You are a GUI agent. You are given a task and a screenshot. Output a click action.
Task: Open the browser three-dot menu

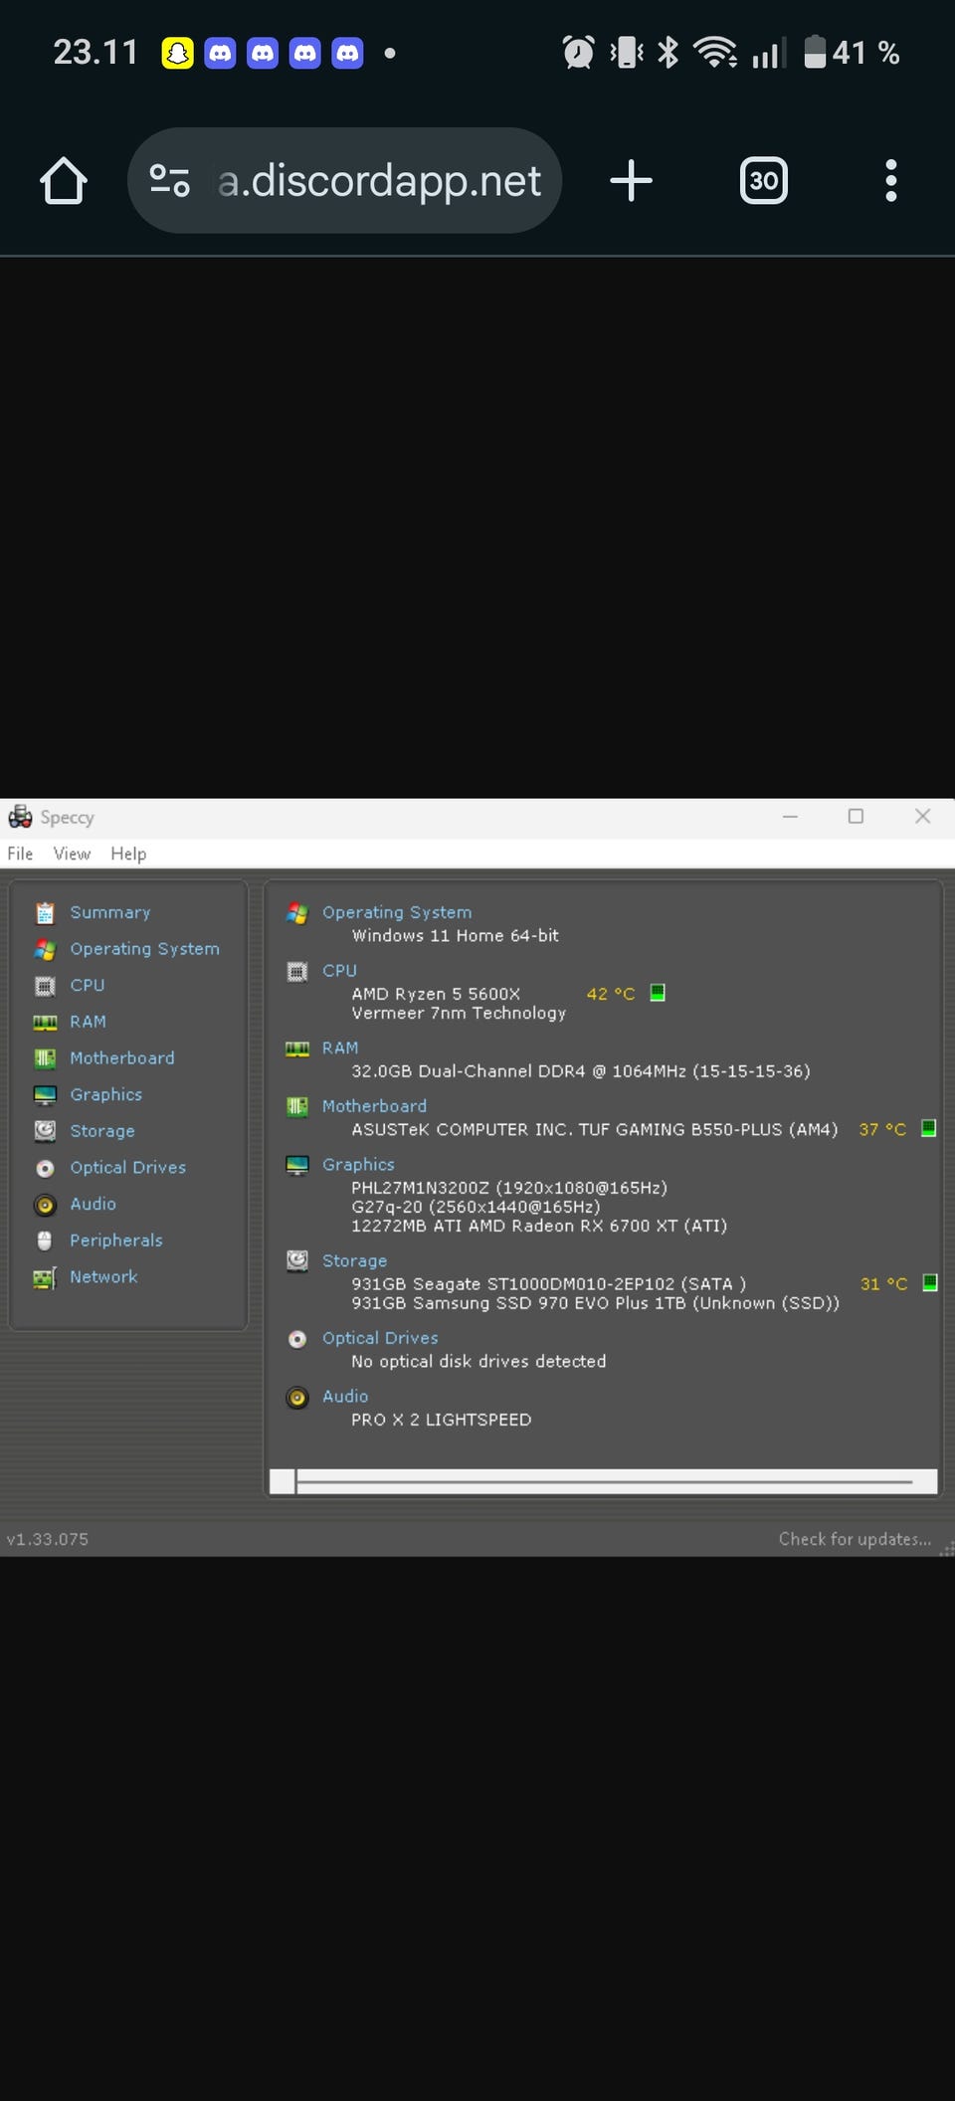(x=891, y=181)
